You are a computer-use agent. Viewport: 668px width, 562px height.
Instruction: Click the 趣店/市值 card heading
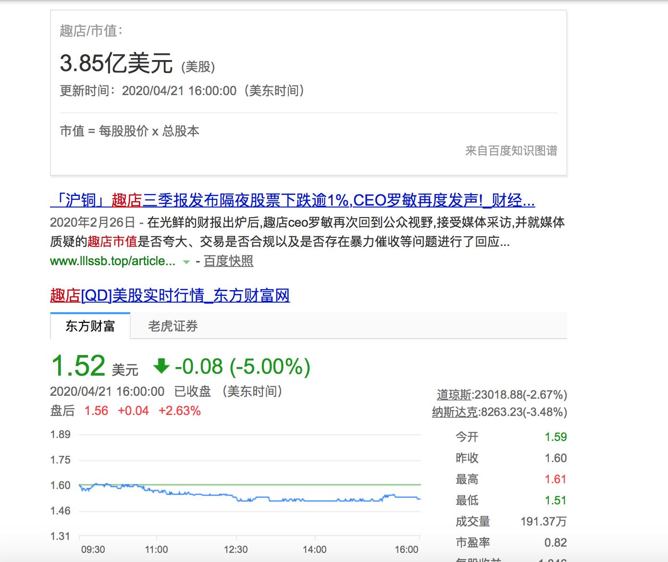tap(91, 31)
